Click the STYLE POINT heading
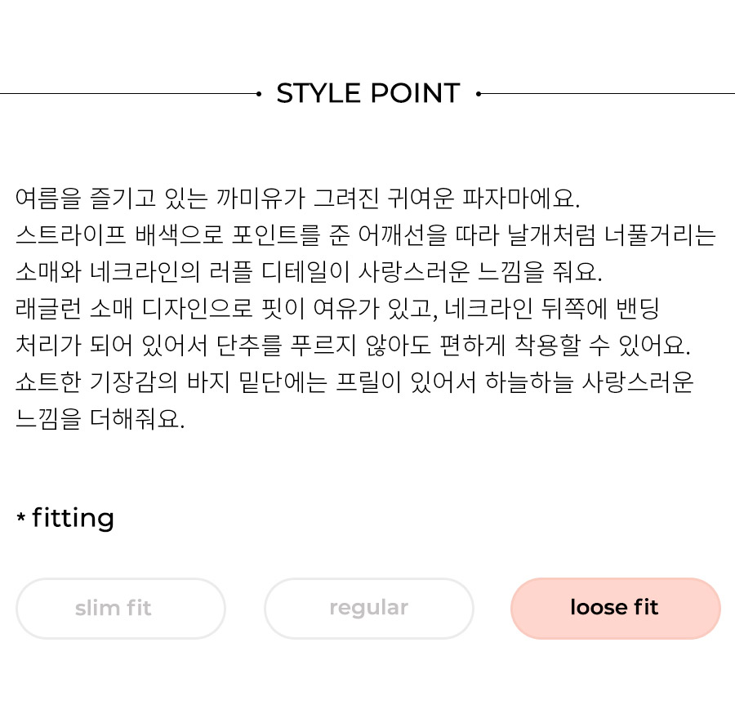Screen dimensions: 735x714 point(368,93)
